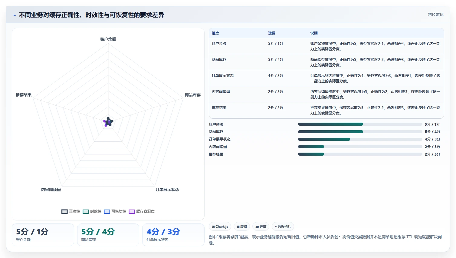Screen dimensions: 456x258
Task: Toggle the 时效性 legend series
Action: (92, 211)
